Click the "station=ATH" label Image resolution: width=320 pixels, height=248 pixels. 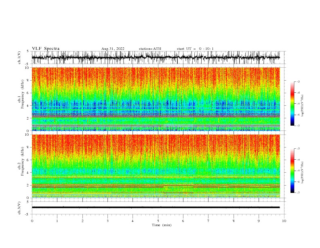point(150,49)
